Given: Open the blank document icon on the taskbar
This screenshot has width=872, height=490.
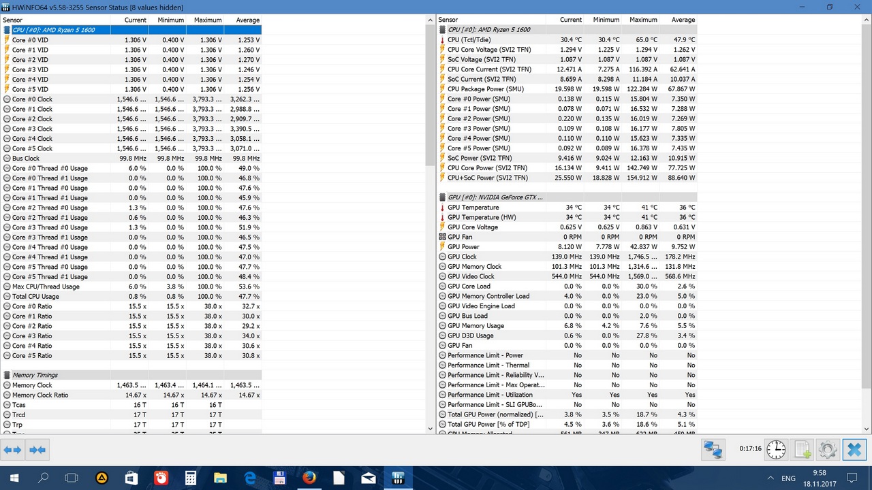Looking at the screenshot, I should pos(339,478).
